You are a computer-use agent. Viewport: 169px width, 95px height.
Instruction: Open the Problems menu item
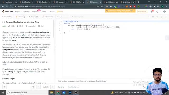coord(26,12)
